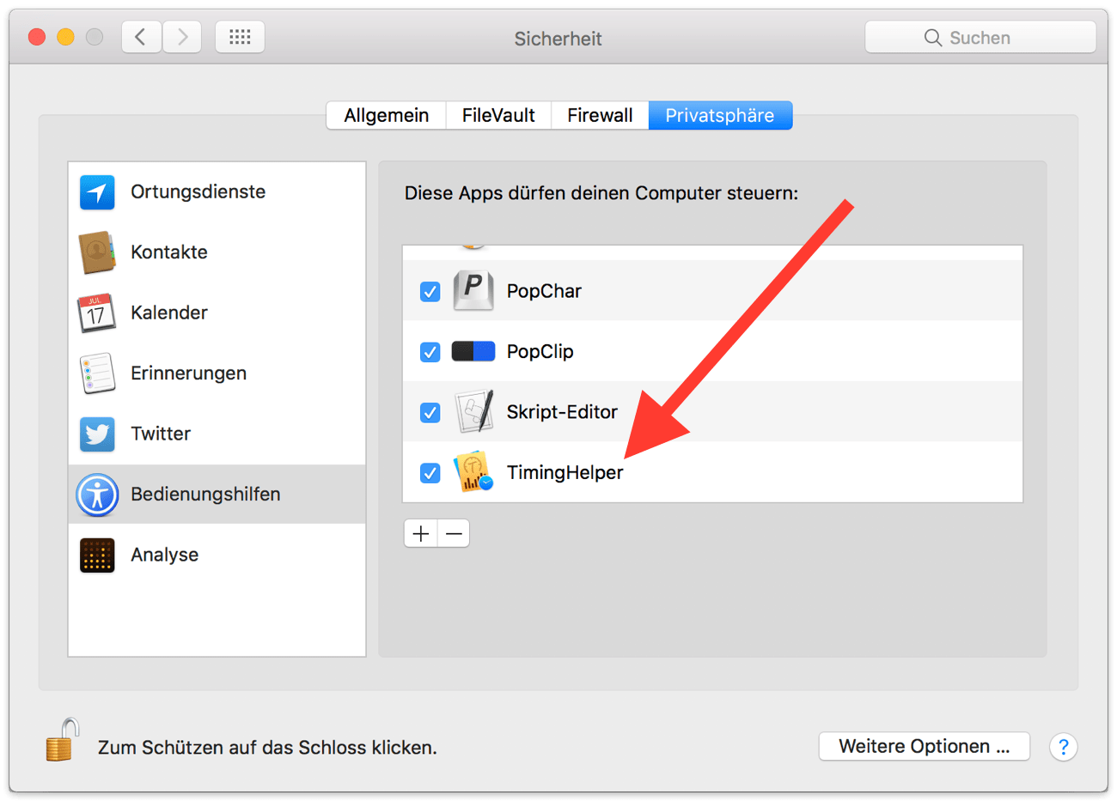Open the FileVault tab
The width and height of the screenshot is (1117, 801).
point(498,115)
